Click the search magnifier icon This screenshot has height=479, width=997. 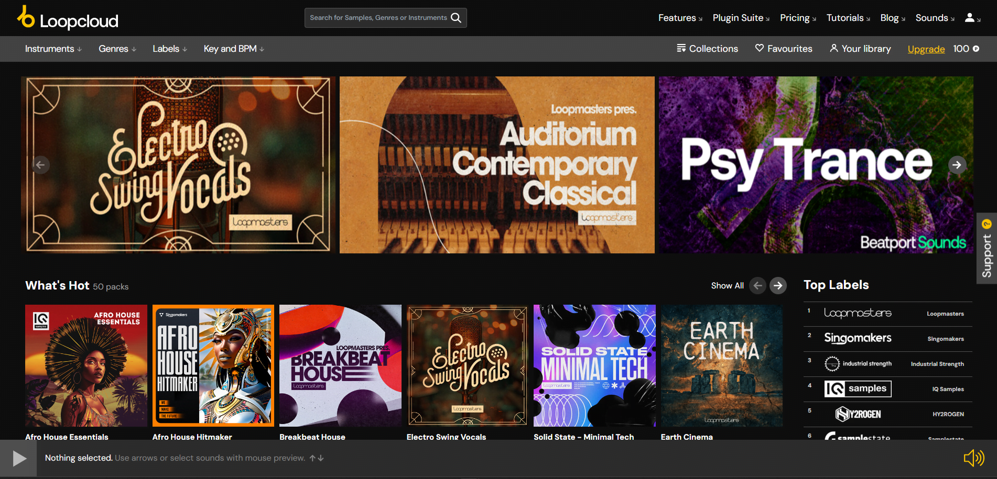tap(456, 18)
